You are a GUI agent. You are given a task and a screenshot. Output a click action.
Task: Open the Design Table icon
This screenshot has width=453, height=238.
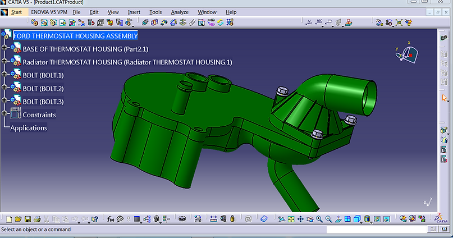pos(137,219)
